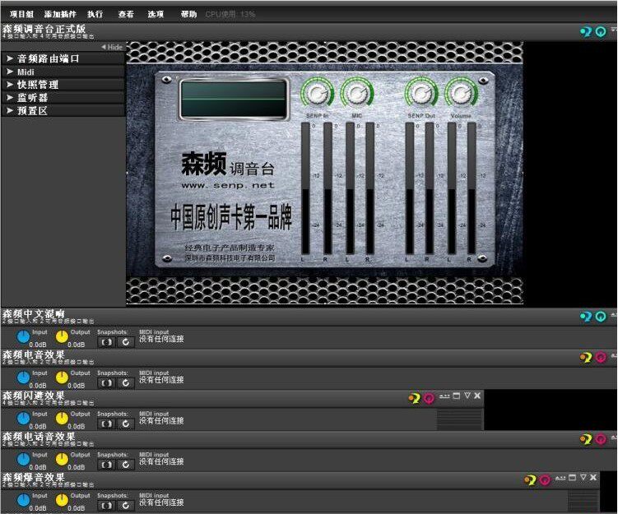Click the yellow Output knob of 森频爆音效果
Screen dimensions: 618x514
[62, 500]
